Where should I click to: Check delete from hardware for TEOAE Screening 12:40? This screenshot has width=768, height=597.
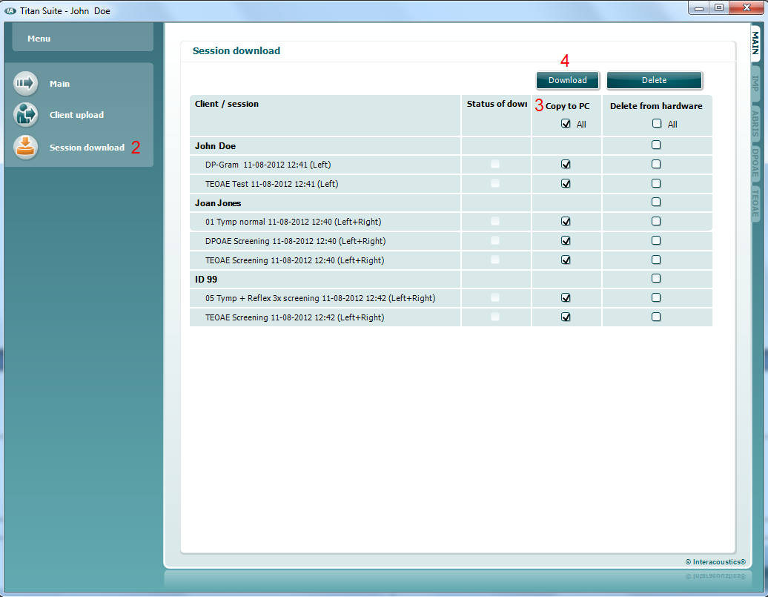656,260
